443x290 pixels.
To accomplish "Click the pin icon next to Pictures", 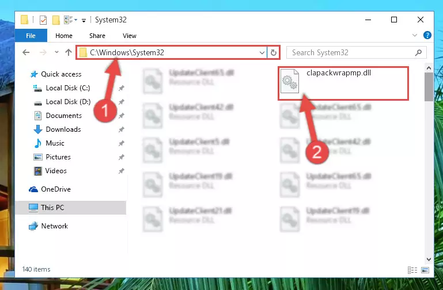I will click(121, 157).
